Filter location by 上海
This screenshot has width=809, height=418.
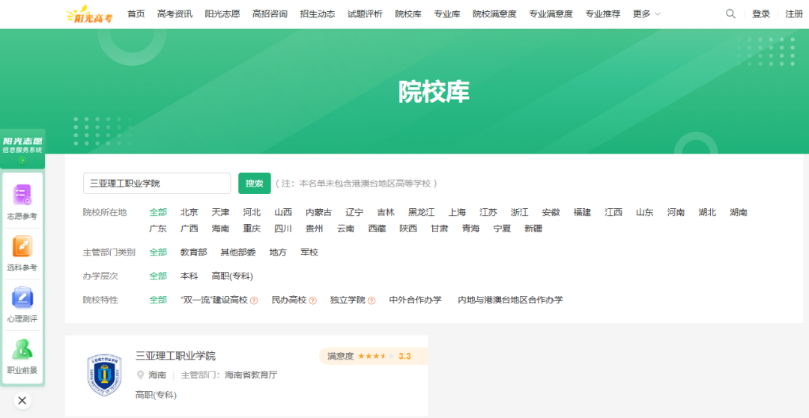pyautogui.click(x=457, y=212)
